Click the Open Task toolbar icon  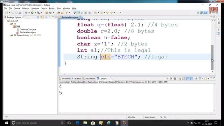pyautogui.click(x=62, y=13)
